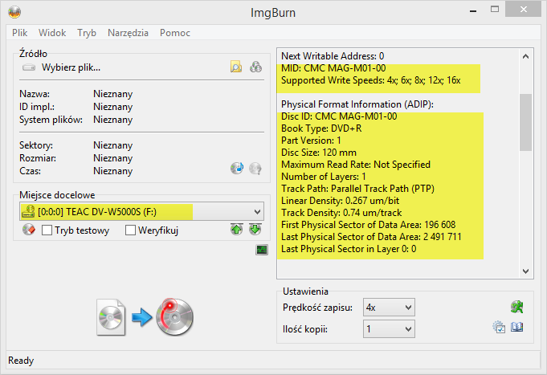Click the music note disc icon
This screenshot has height=375, width=547.
click(x=237, y=169)
